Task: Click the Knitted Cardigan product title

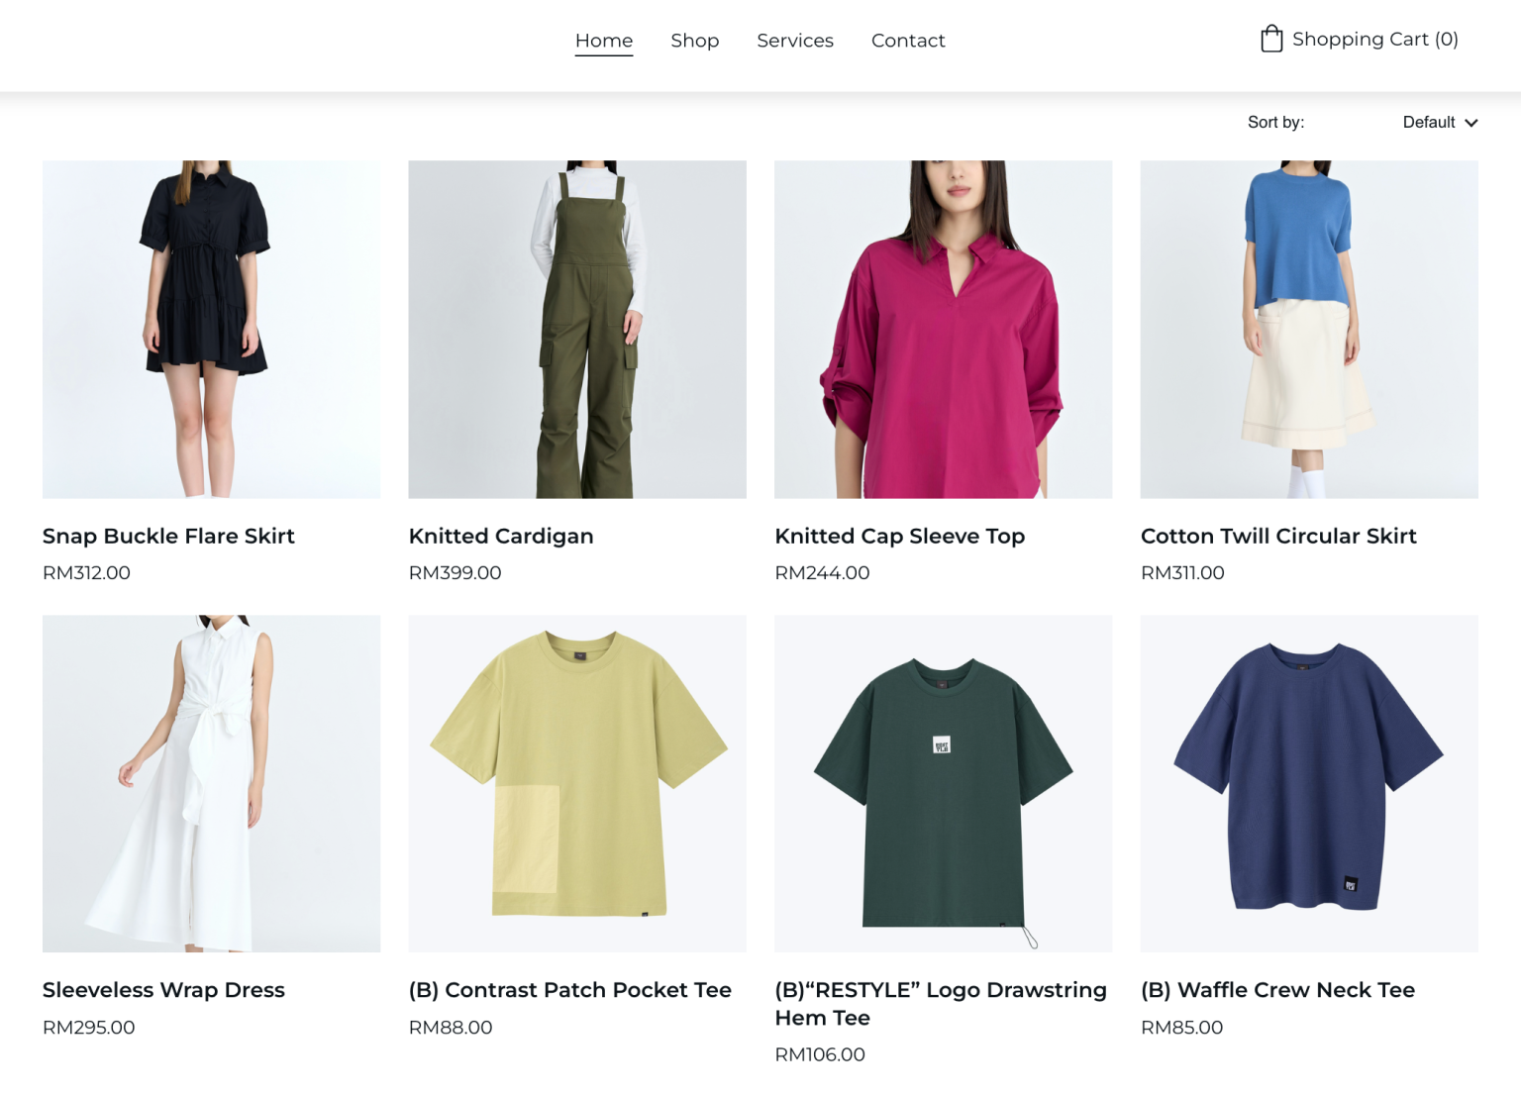Action: (x=500, y=536)
